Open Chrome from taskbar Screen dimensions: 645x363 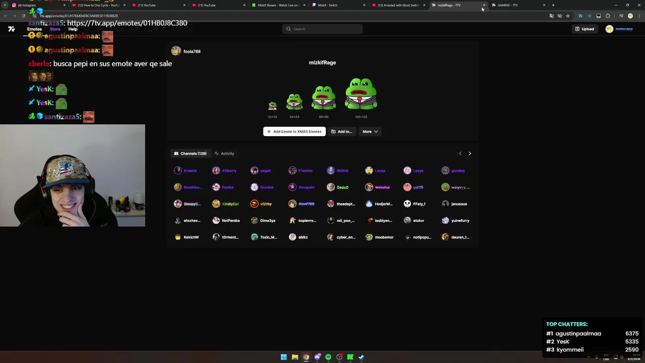[306, 357]
